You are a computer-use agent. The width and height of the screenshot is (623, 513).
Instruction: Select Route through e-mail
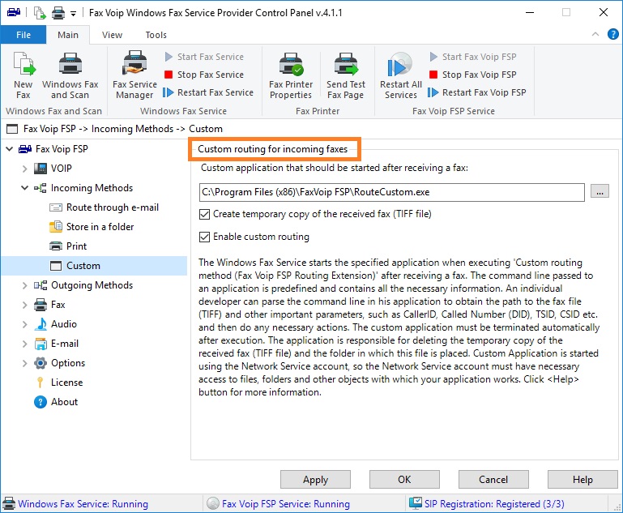coord(104,207)
